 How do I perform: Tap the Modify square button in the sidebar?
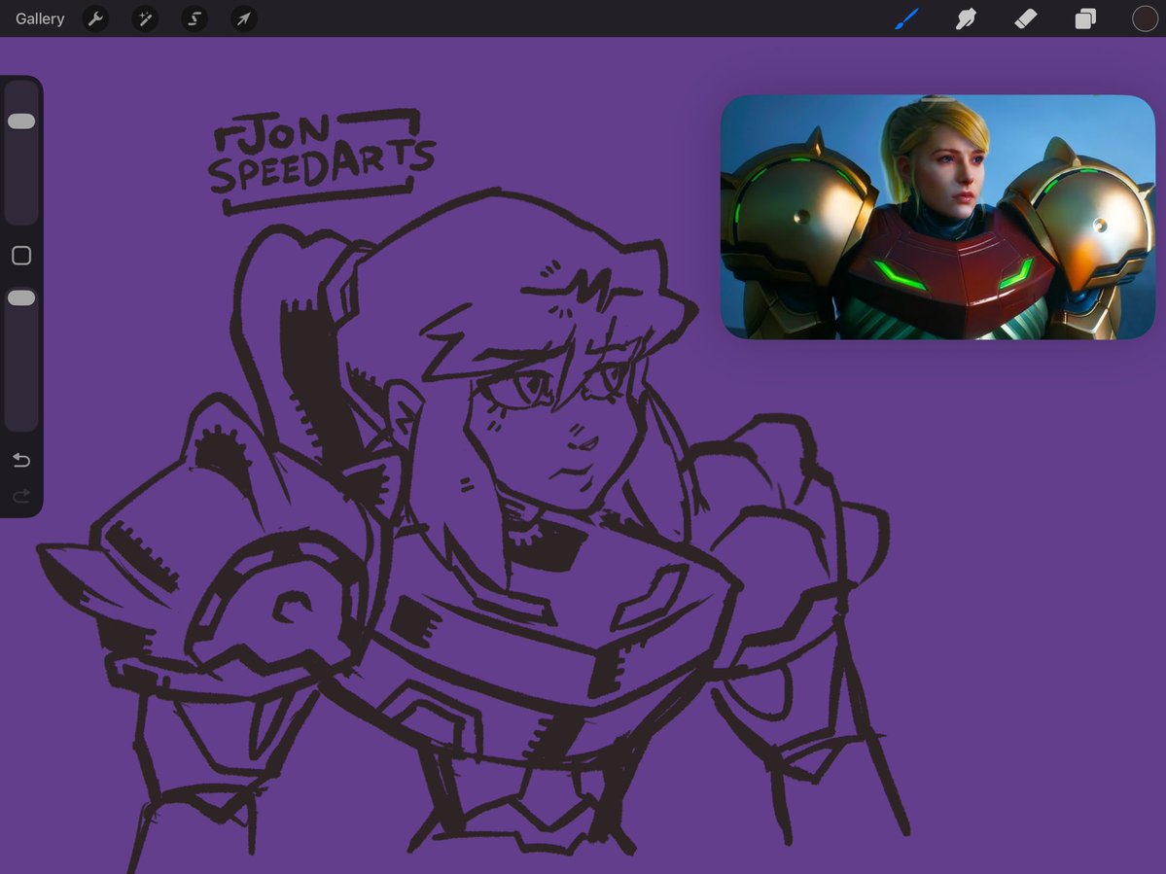21,256
